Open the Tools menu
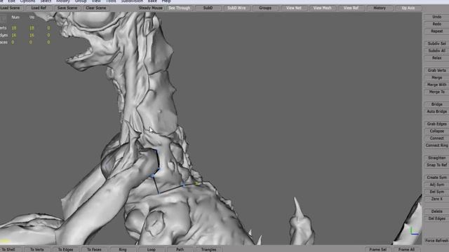449x252 pixels. [x=111, y=1]
